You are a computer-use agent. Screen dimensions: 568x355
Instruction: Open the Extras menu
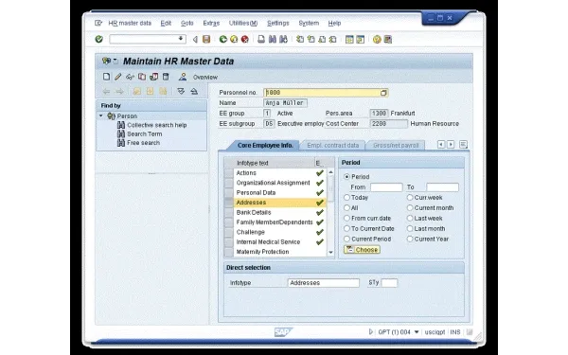[211, 23]
